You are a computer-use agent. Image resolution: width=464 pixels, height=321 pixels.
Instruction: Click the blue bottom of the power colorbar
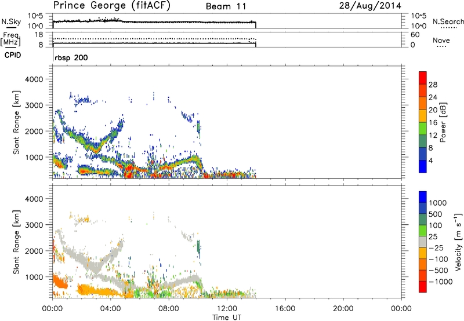pyautogui.click(x=423, y=166)
